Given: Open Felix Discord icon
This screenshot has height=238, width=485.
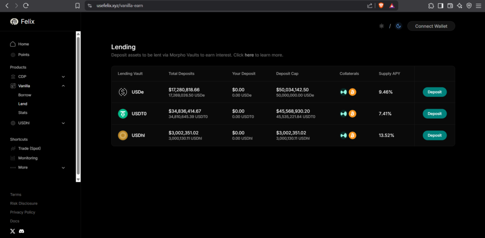Looking at the screenshot, I should 21,231.
